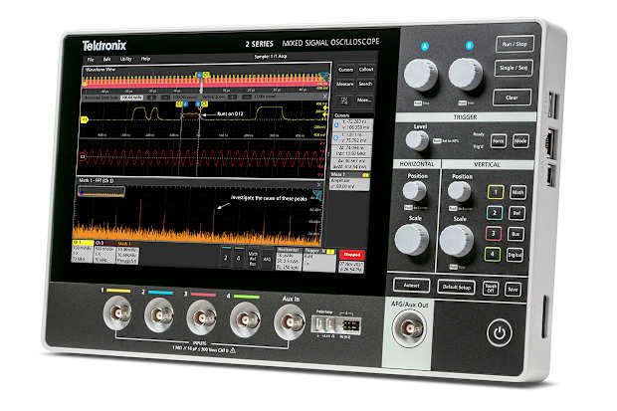This screenshot has height=411, width=617.
Task: Open the More... tools dropdown
Action: tap(364, 100)
